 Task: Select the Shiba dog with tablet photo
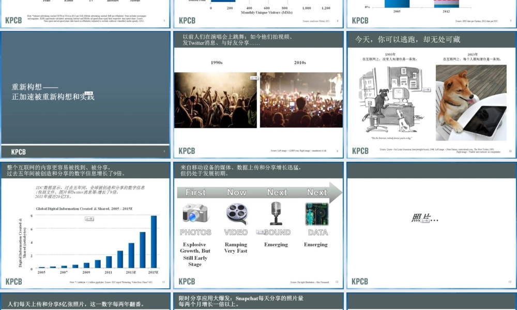coord(471,102)
